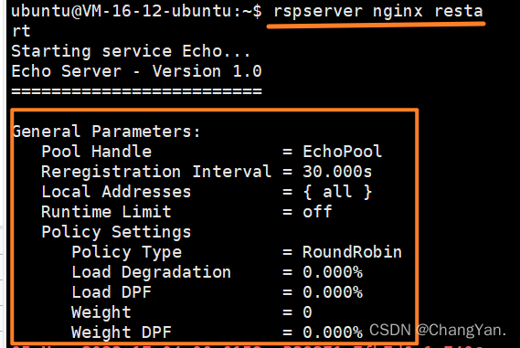Click the 'General Parameters:' heading
The width and height of the screenshot is (520, 348).
(x=106, y=132)
